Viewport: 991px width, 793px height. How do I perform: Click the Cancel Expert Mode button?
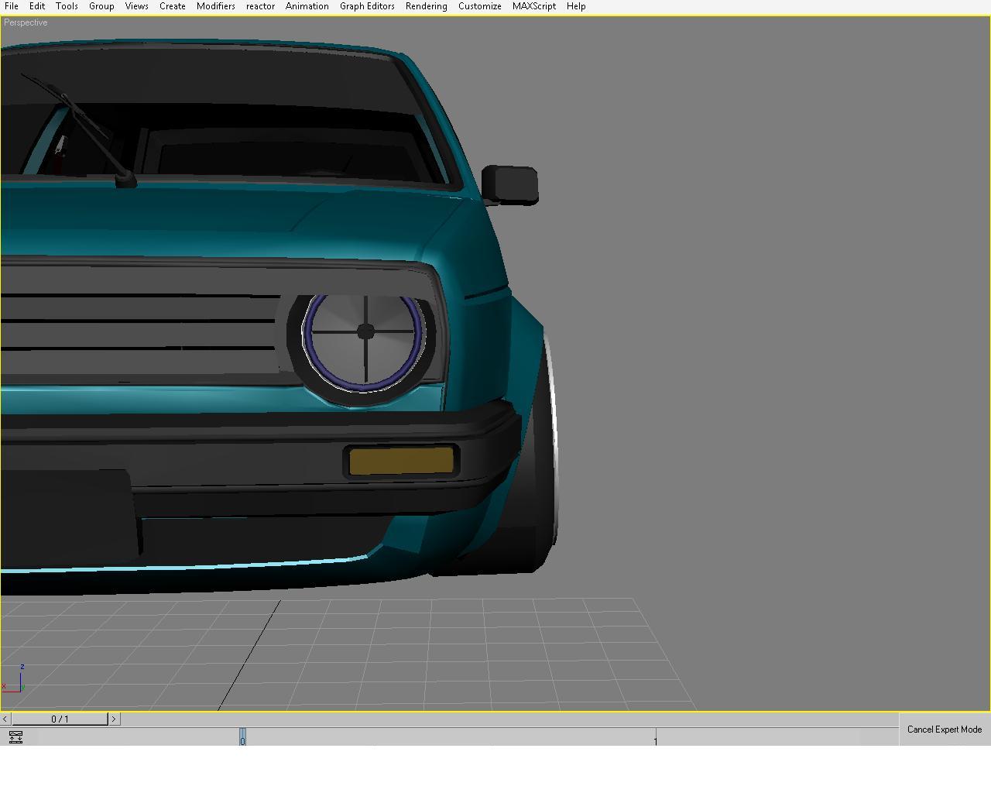point(944,729)
